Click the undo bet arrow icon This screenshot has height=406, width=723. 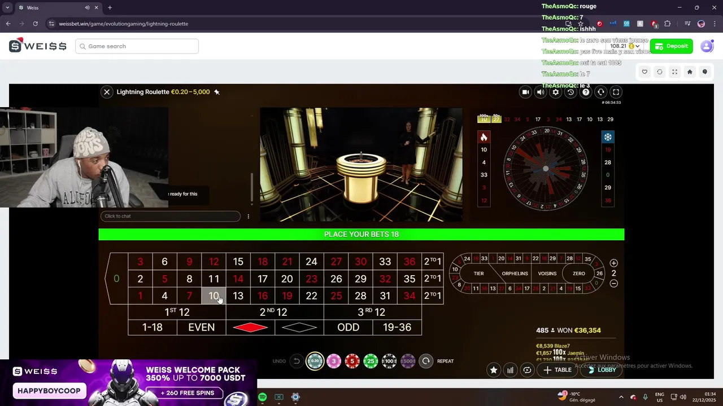pyautogui.click(x=296, y=361)
